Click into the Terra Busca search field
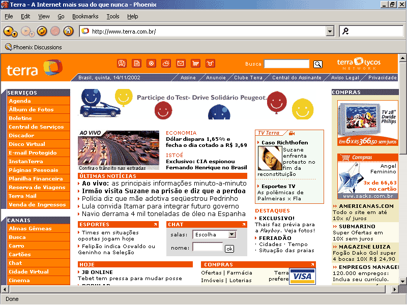This screenshot has height=305, width=407. 286,64
